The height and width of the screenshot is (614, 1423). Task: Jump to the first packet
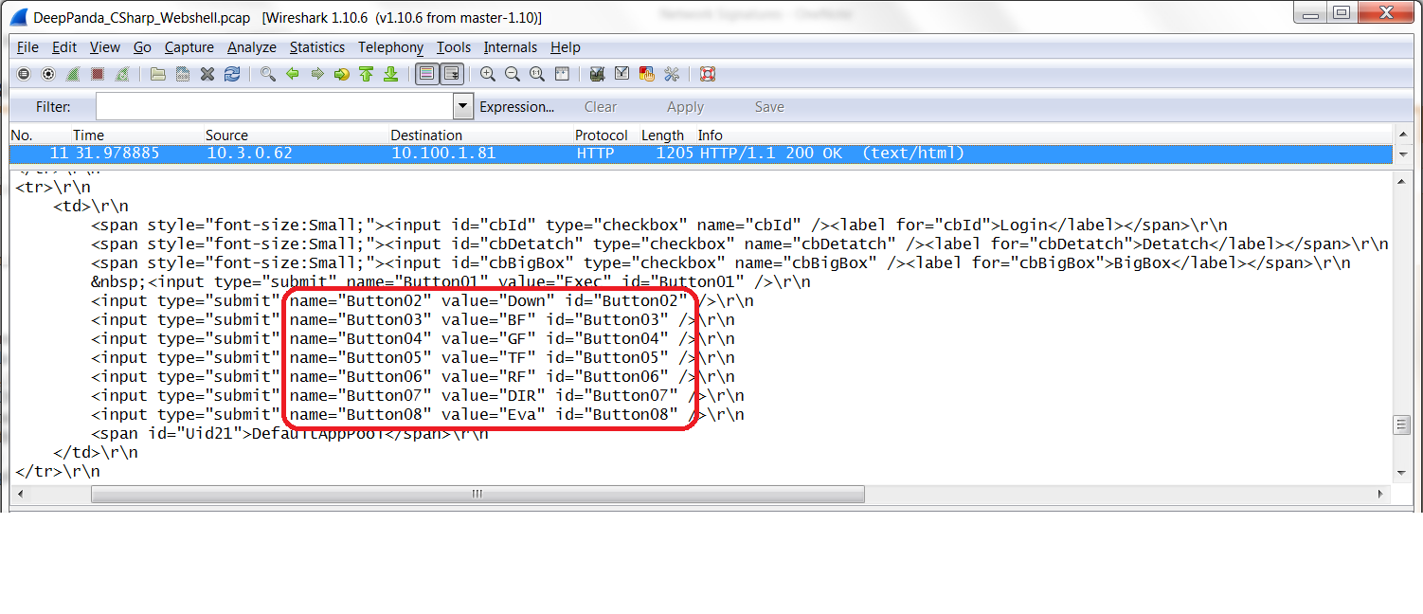[367, 74]
